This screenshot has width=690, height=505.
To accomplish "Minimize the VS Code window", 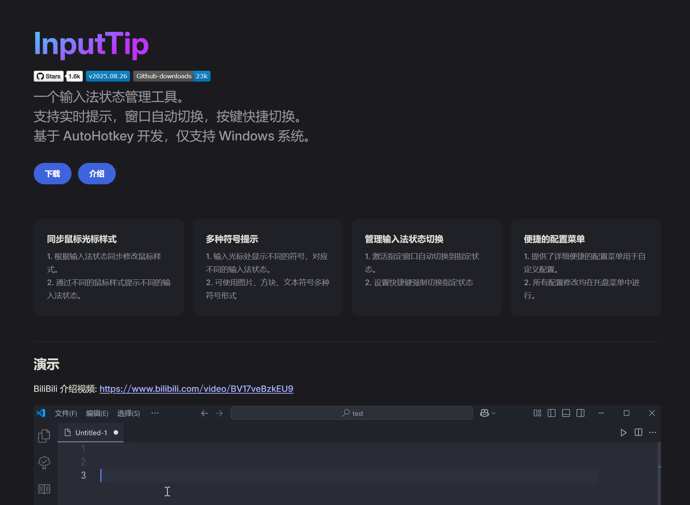I will click(601, 413).
